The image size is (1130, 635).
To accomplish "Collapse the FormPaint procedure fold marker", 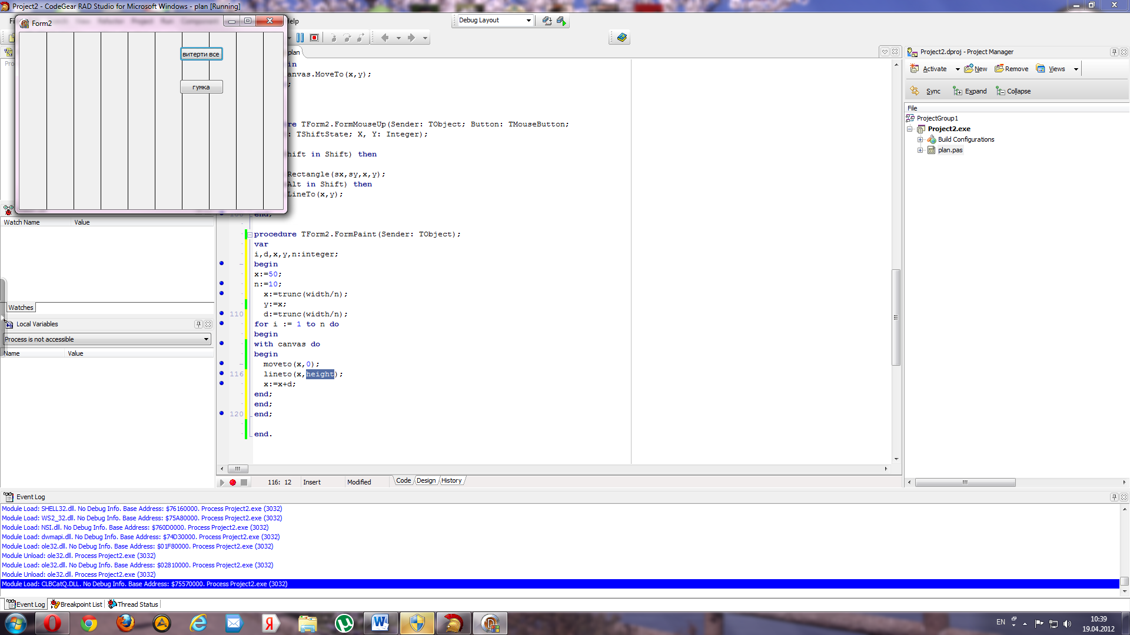I will [x=250, y=235].
